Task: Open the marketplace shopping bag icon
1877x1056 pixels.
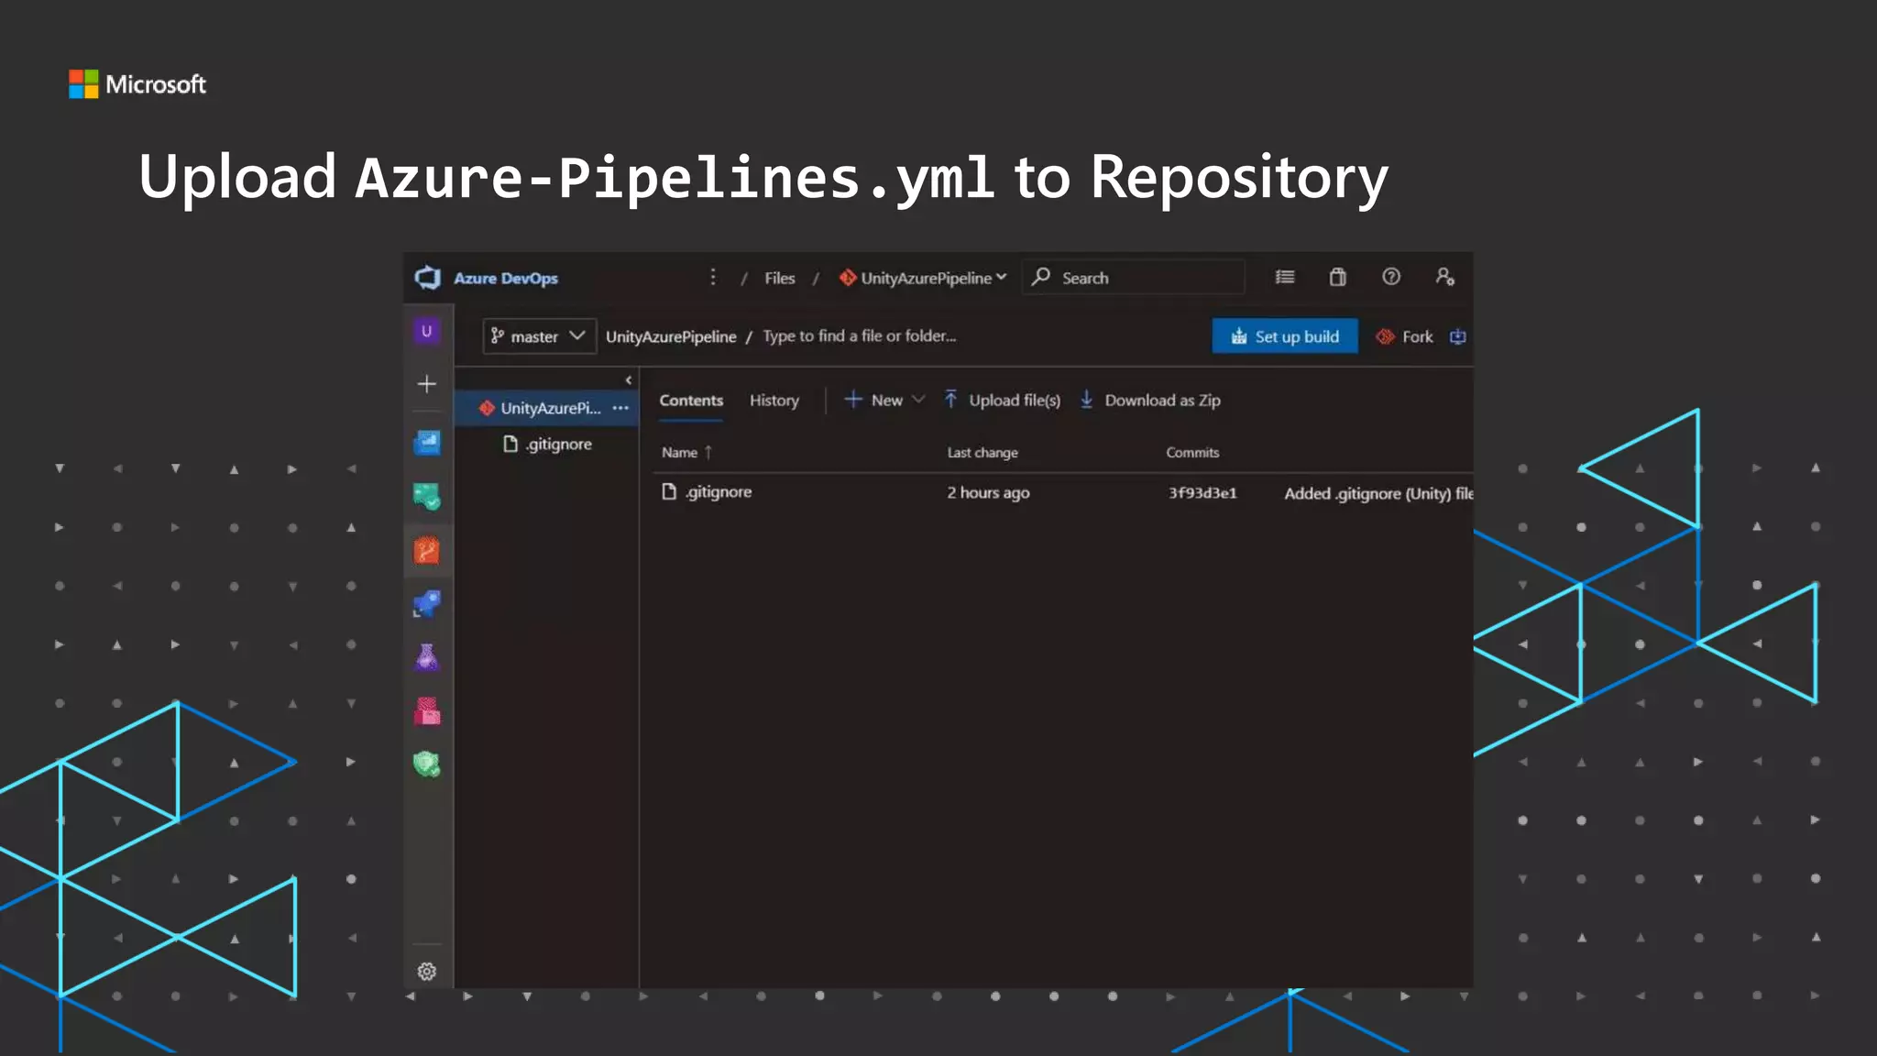Action: coord(1338,277)
